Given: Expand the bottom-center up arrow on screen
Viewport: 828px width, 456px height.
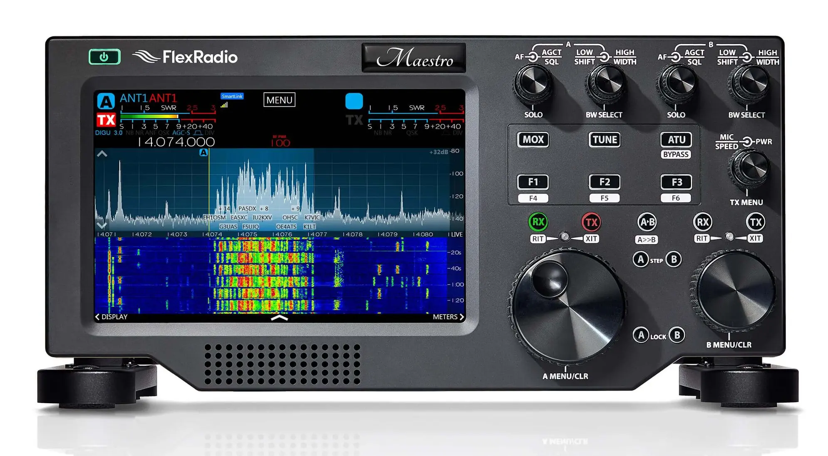Looking at the screenshot, I should [x=279, y=318].
